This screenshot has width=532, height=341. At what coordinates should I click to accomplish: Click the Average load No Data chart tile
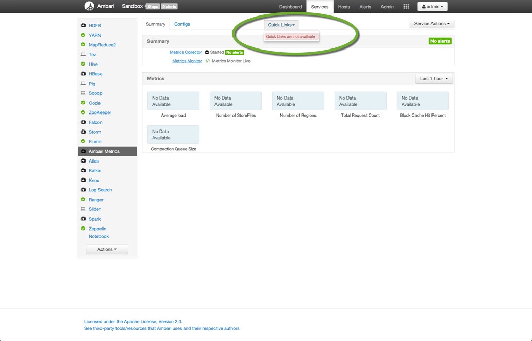coord(173,101)
